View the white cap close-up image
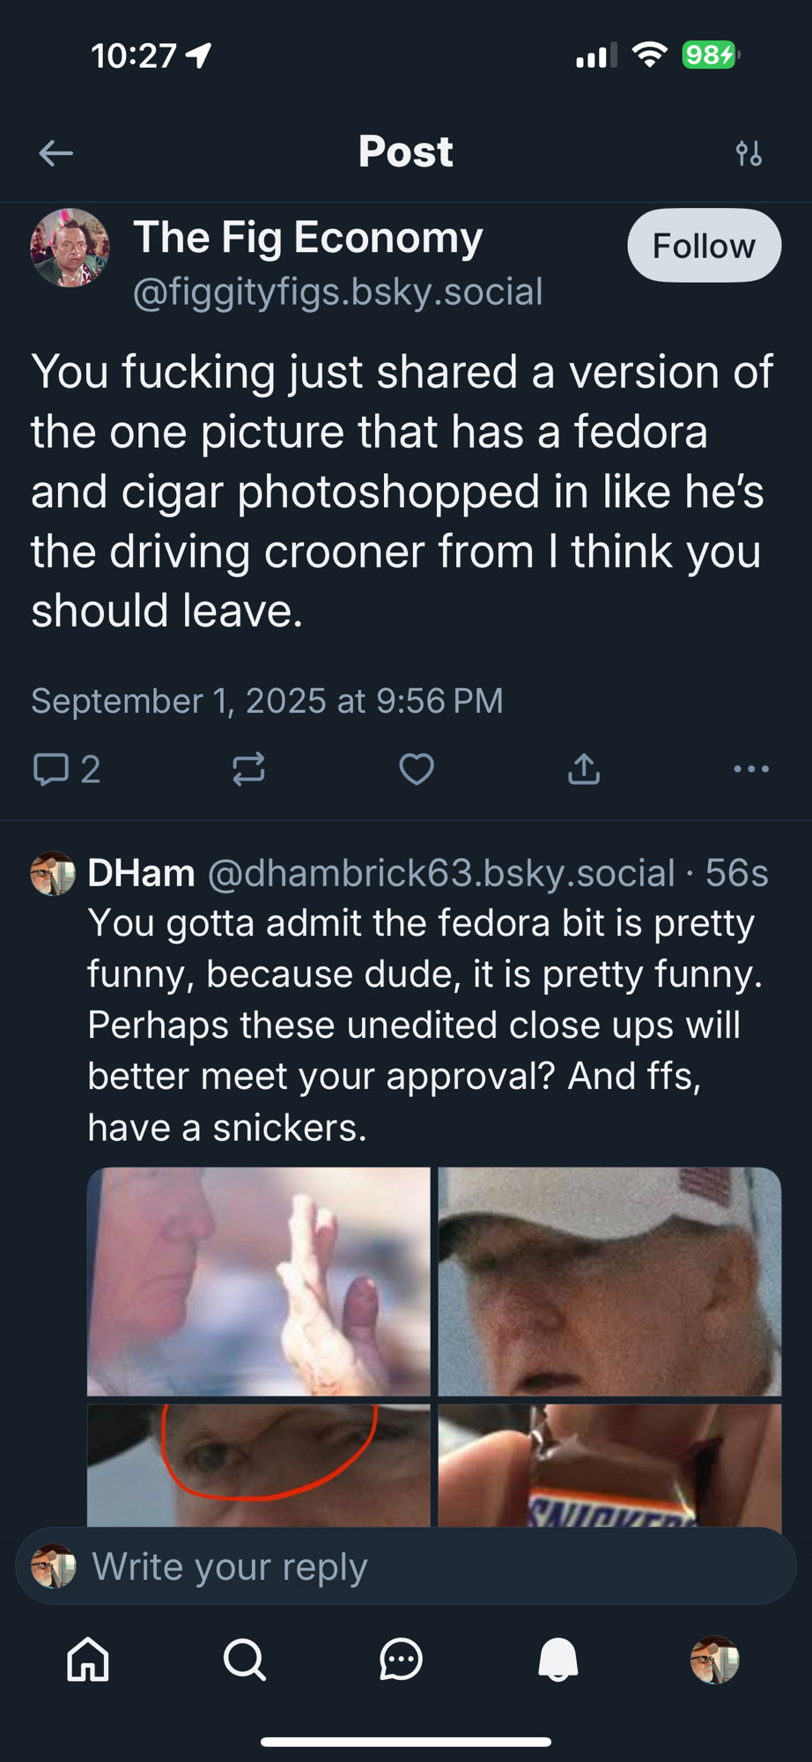This screenshot has width=812, height=1762. tap(609, 1281)
